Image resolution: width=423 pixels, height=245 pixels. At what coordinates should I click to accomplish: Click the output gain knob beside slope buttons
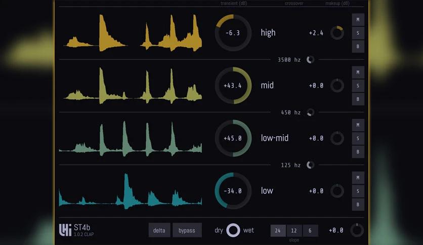[x=357, y=230]
